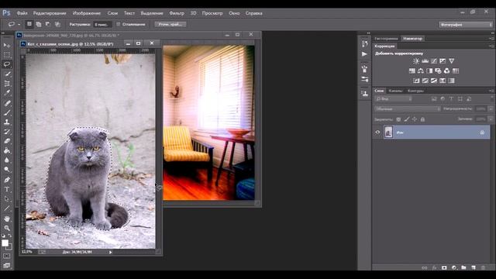
Task: Add an Invert adjustment
Action: pyautogui.click(x=417, y=81)
